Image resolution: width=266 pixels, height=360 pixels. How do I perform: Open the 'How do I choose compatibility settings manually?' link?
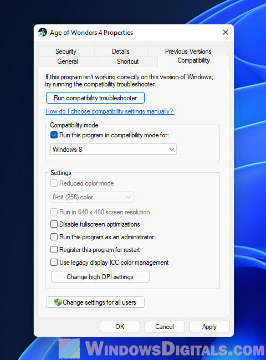(109, 111)
